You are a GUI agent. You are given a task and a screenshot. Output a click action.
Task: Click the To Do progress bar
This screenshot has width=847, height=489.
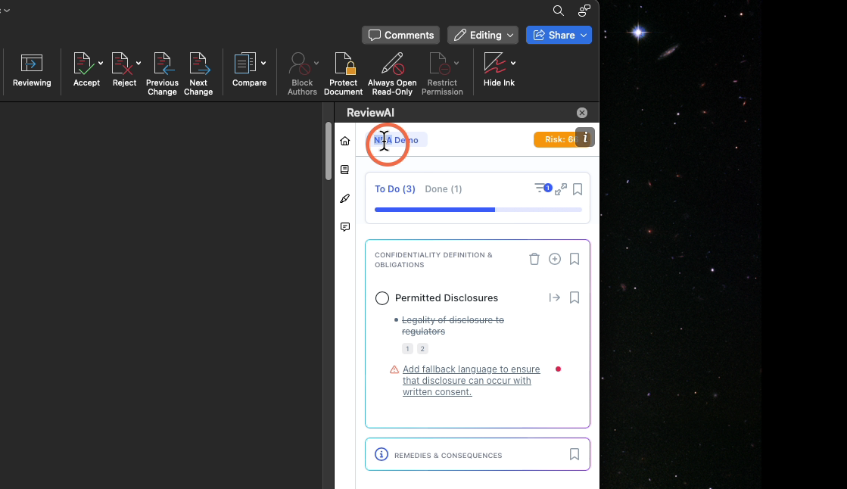pos(478,210)
